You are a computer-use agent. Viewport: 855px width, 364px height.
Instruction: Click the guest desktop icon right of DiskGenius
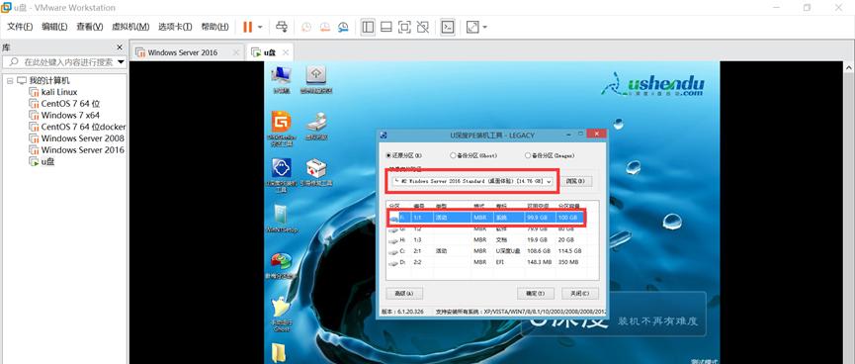pos(316,126)
